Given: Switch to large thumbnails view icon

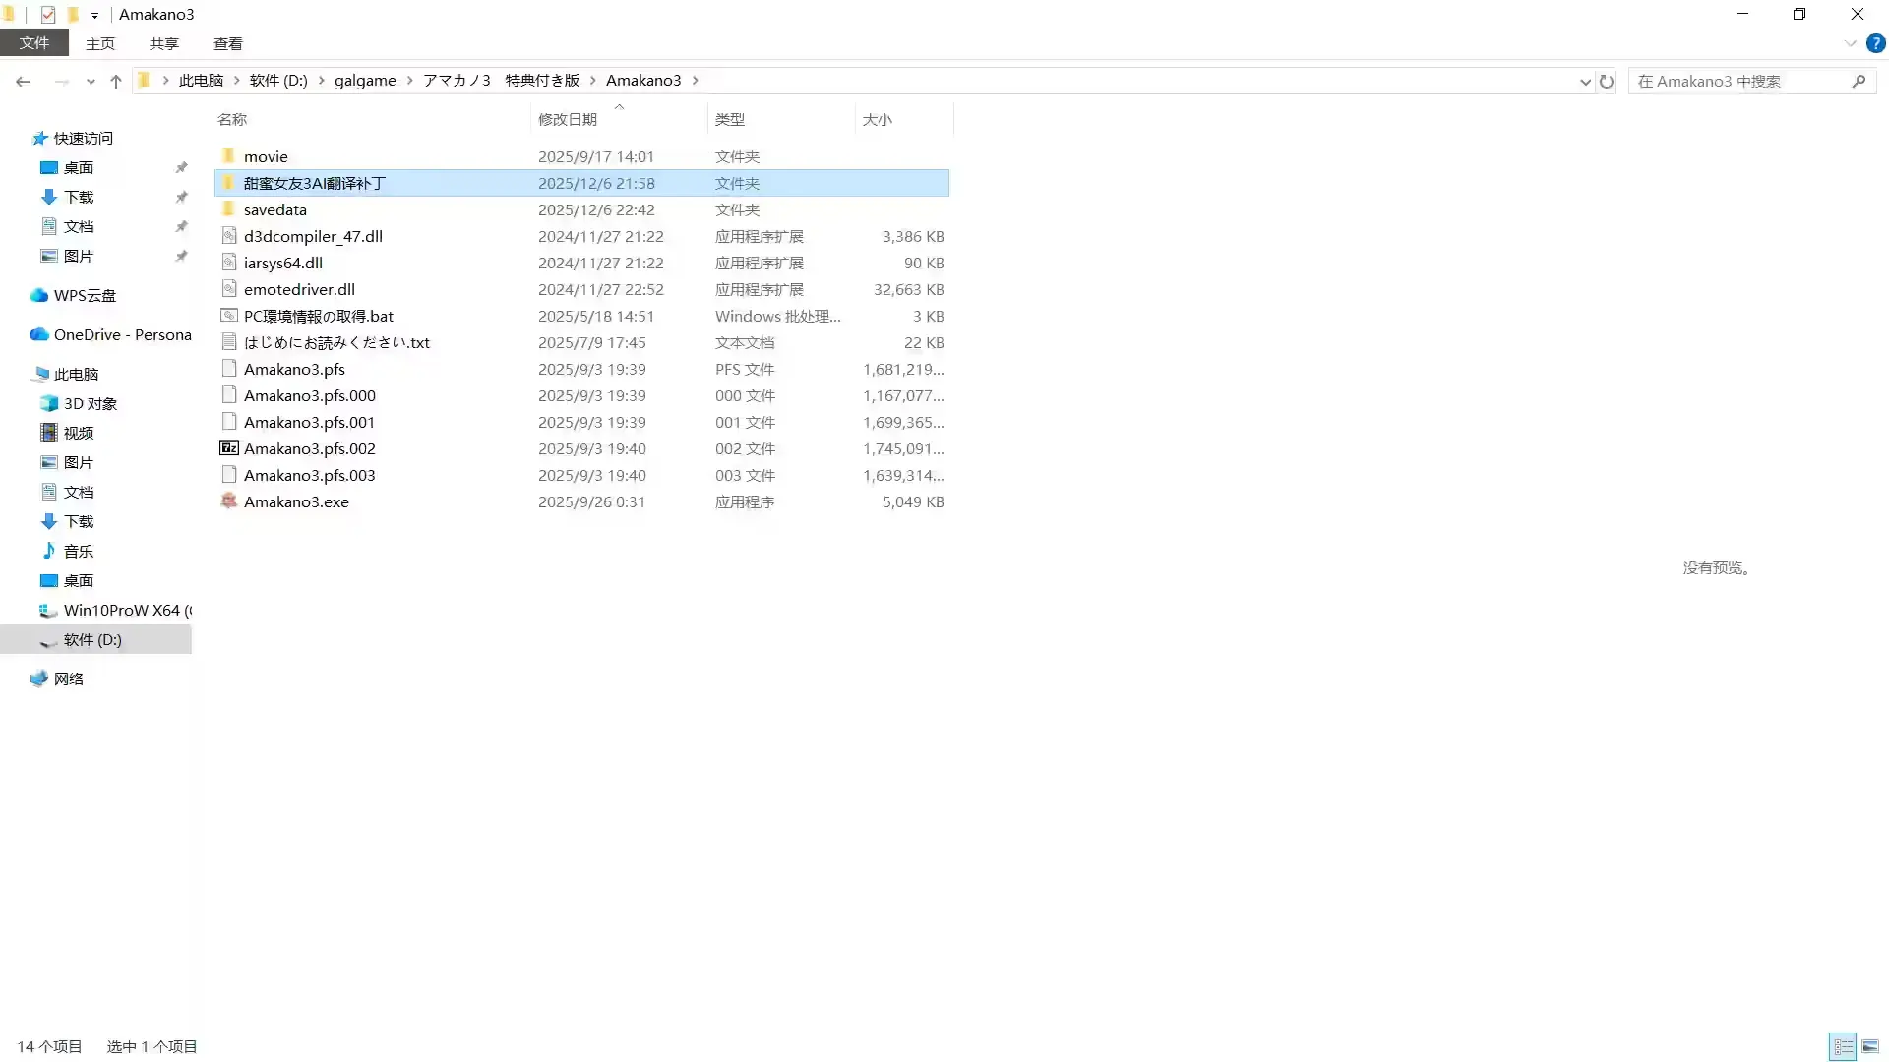Looking at the screenshot, I should 1870,1047.
